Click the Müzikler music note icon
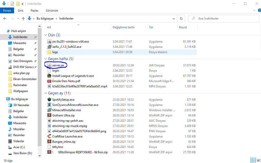The height and width of the screenshot is (163, 261). point(10,129)
